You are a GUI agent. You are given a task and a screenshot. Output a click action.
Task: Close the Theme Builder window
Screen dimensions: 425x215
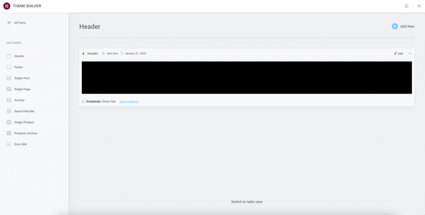(x=419, y=6)
